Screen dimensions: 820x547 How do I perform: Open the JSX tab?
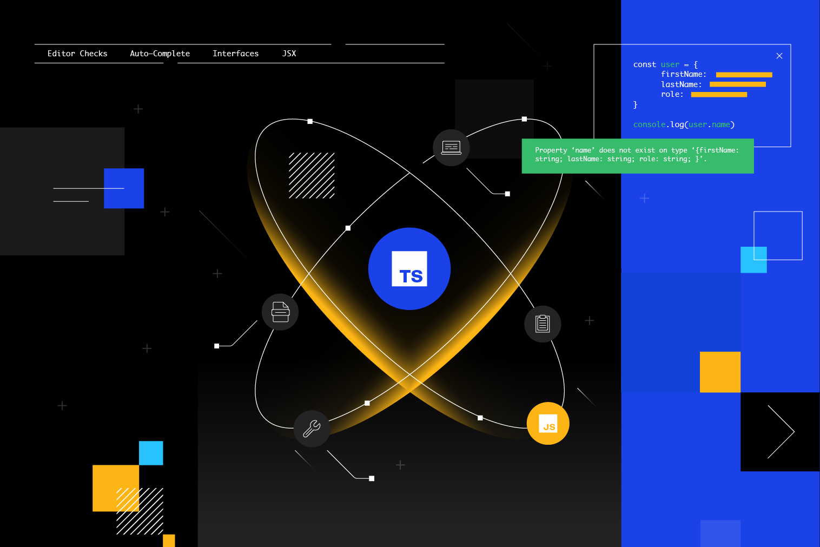pos(289,54)
